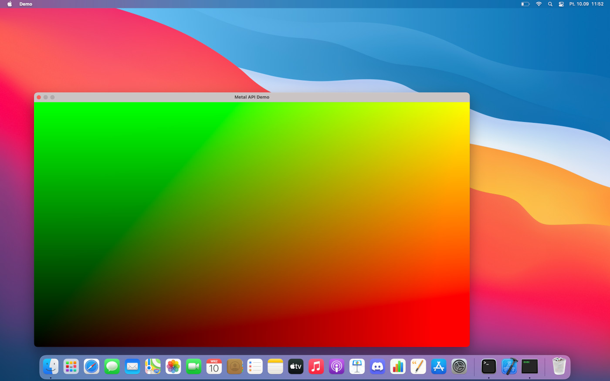
Task: Open the Trash
Action: pos(559,366)
